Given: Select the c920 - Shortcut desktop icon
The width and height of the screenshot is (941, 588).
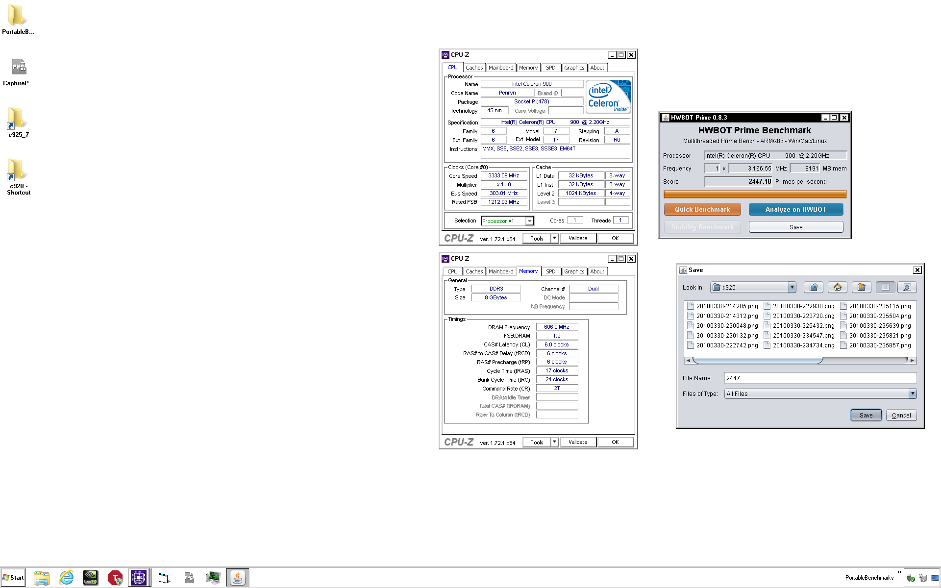Looking at the screenshot, I should (x=18, y=177).
